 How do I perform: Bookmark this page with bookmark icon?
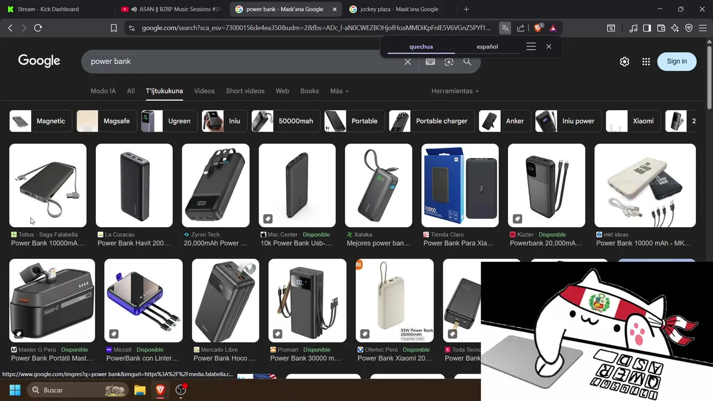(114, 28)
